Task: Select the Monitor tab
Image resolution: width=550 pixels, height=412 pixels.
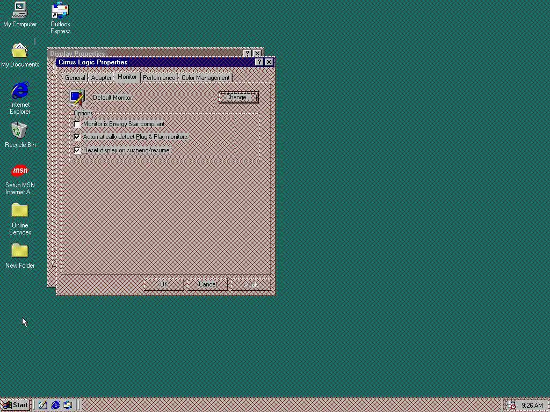Action: pyautogui.click(x=127, y=77)
